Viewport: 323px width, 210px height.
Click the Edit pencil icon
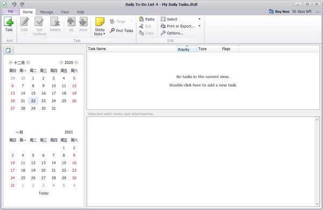[x=24, y=22]
